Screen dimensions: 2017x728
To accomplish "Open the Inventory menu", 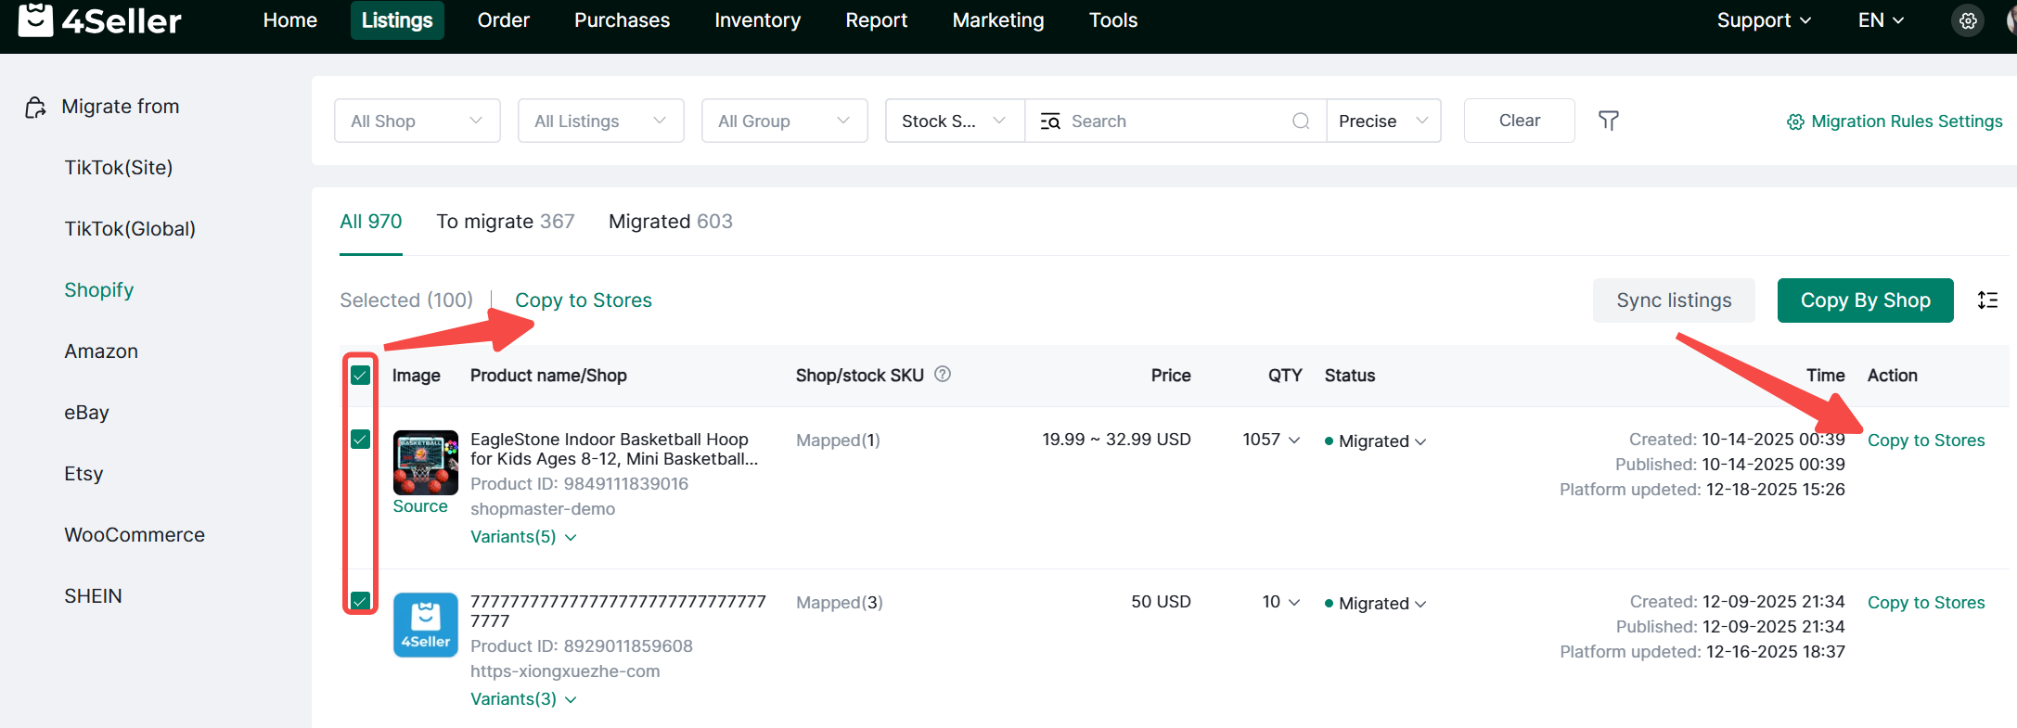I will [757, 20].
